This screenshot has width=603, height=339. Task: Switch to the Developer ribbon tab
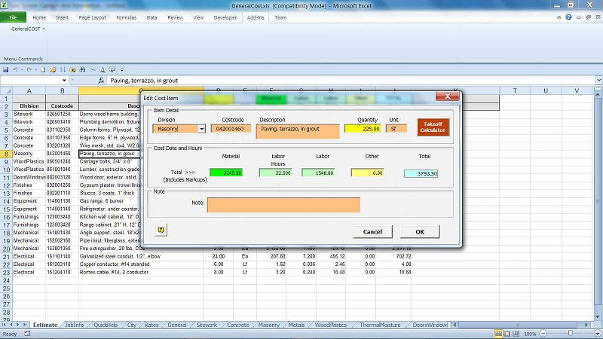pos(225,17)
